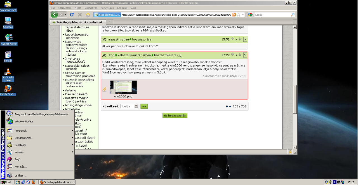
Task: Click the Home icon in the Firefox toolbar
Action: point(88,15)
